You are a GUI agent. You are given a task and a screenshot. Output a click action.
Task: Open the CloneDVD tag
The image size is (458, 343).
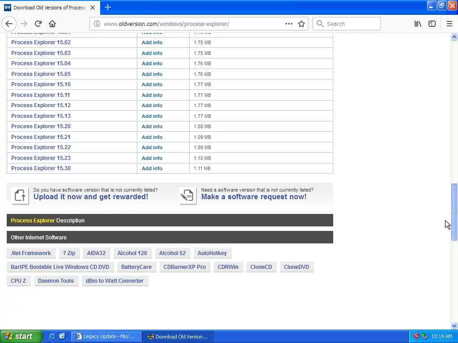(297, 267)
